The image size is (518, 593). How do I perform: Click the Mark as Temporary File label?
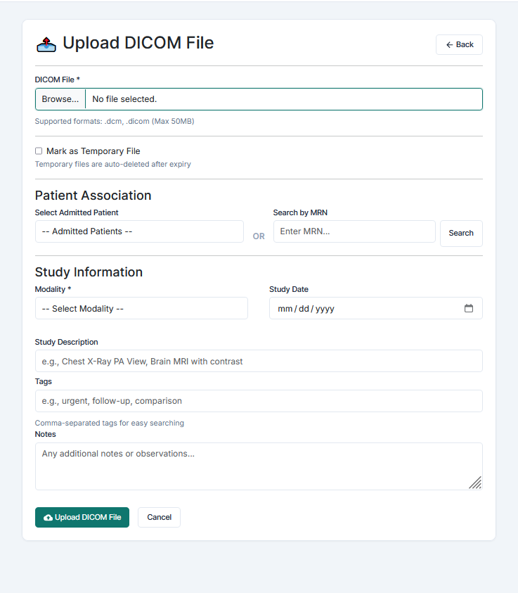[93, 151]
